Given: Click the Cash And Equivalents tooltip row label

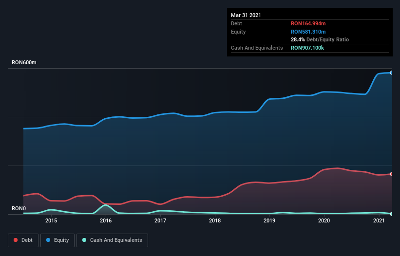Looking at the screenshot, I should (257, 48).
